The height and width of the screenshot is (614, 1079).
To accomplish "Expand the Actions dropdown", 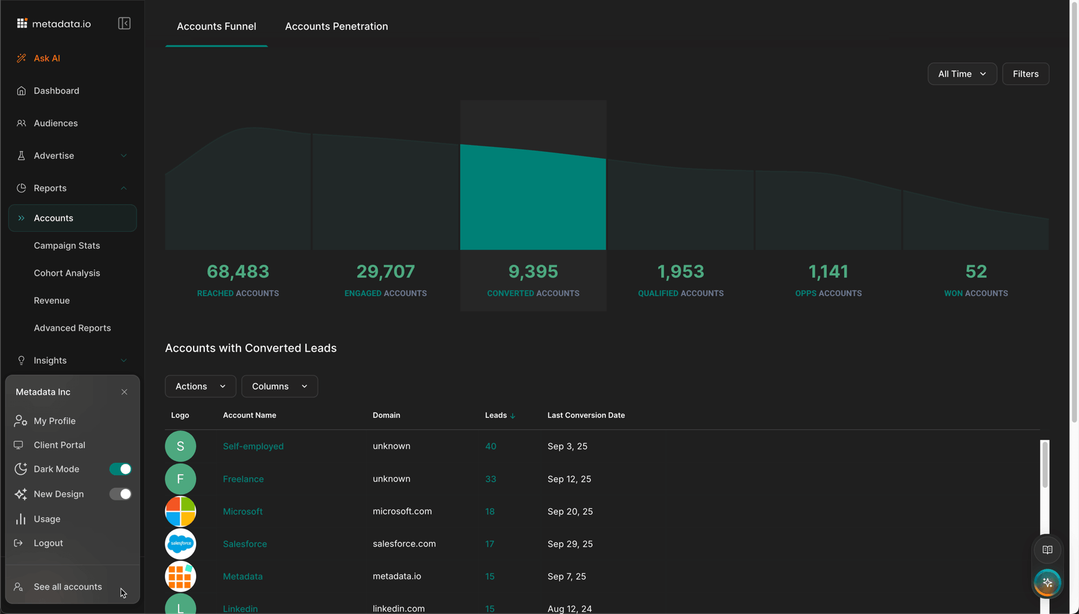I will click(x=200, y=387).
